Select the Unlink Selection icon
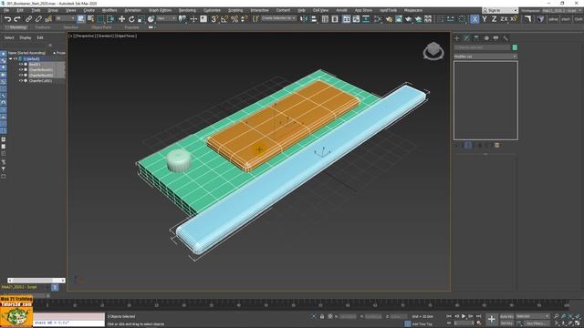Viewport: 584px width, 328px height. pos(38,19)
